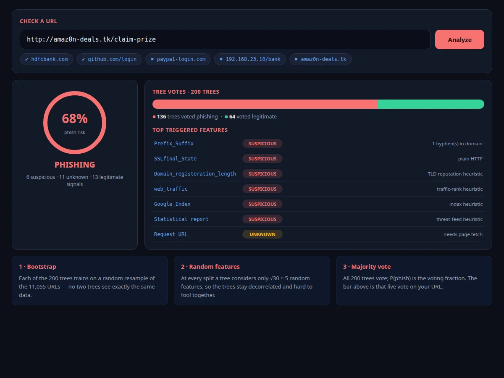The height and width of the screenshot is (378, 504).
Task: Click the web_traffic feature name
Action: [x=171, y=189]
